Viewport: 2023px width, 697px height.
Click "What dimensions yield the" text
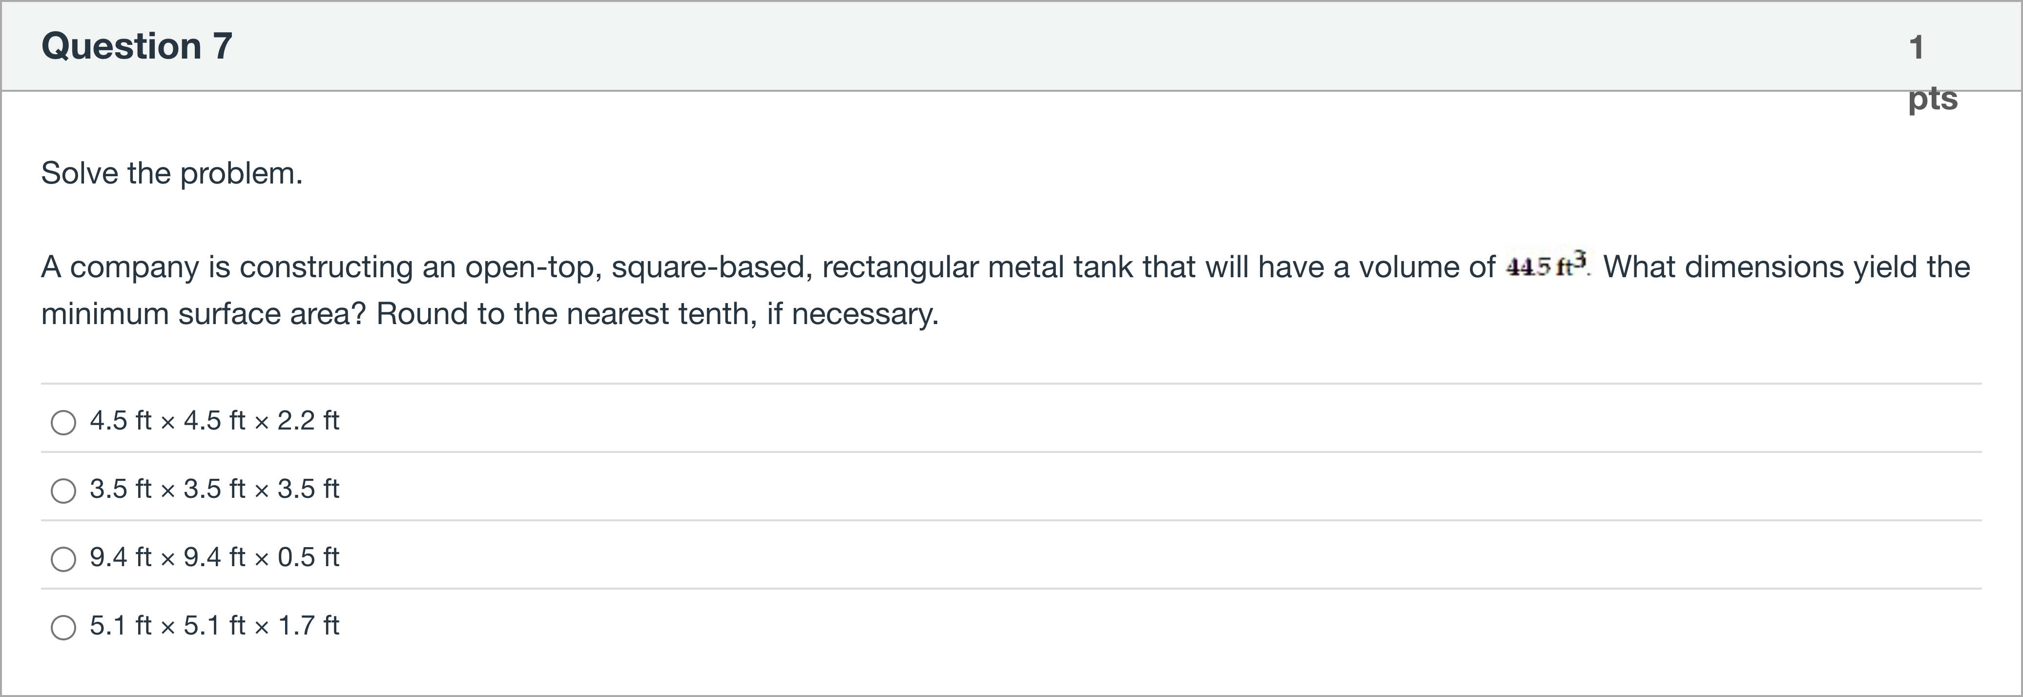coord(1786,267)
